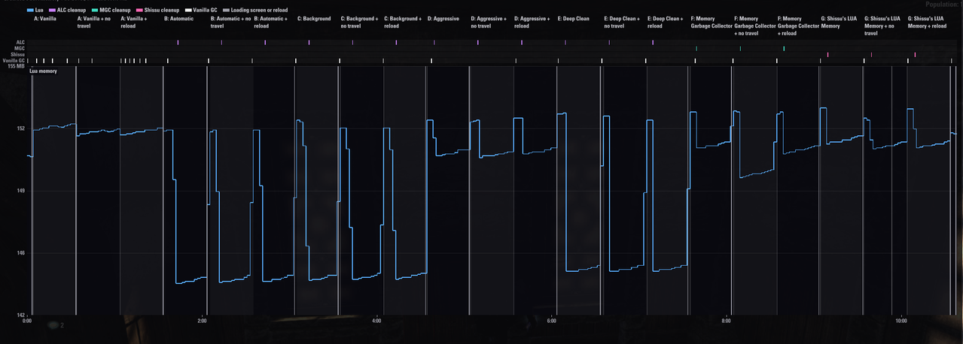This screenshot has height=344, width=963.
Task: Click the 'Lua memory' chart title
Action: pos(43,71)
